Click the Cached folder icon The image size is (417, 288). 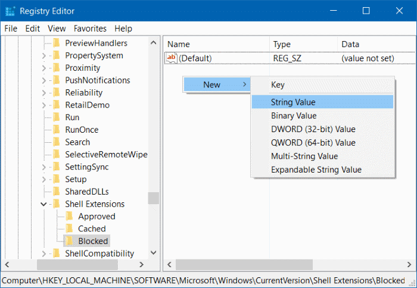click(69, 228)
